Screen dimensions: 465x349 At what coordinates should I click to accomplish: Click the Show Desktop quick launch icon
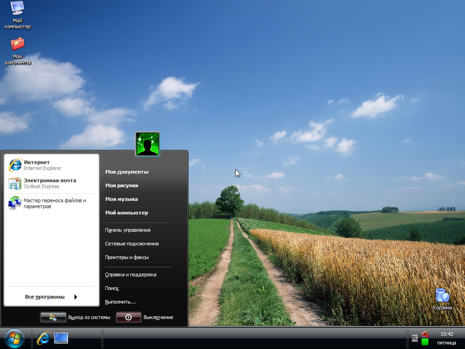pos(61,338)
